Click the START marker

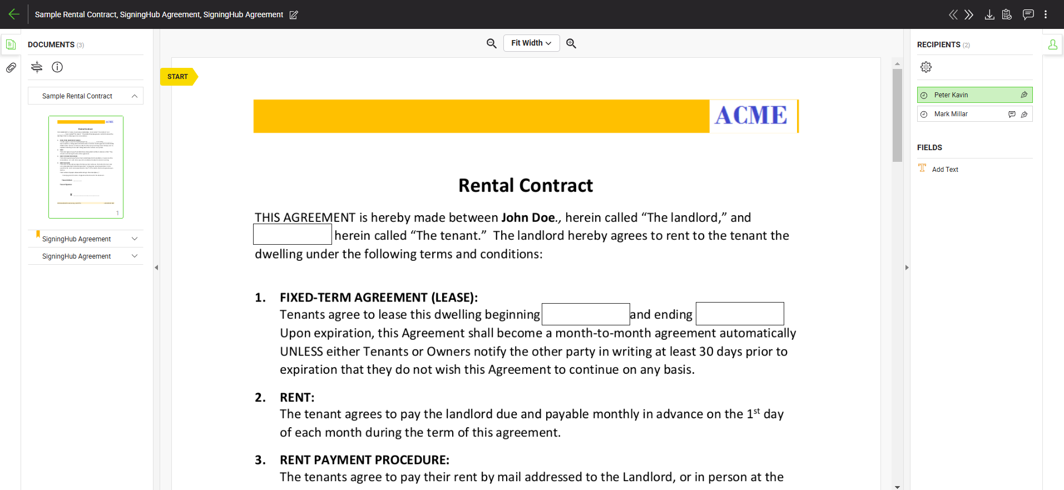[178, 77]
